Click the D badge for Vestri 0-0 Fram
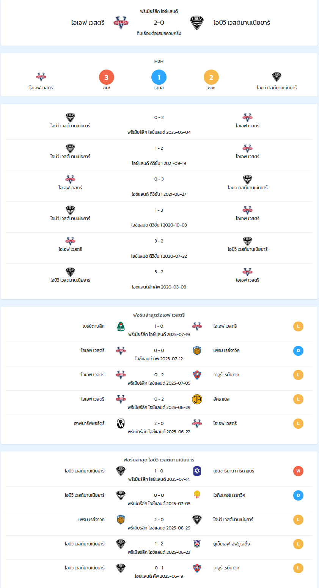This screenshot has width=319, height=588. click(x=298, y=351)
